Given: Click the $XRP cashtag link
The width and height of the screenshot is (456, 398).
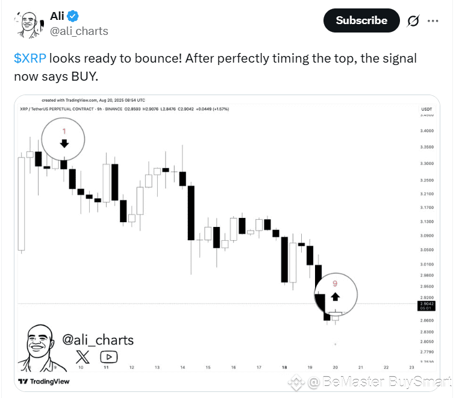Looking at the screenshot, I should coord(30,58).
